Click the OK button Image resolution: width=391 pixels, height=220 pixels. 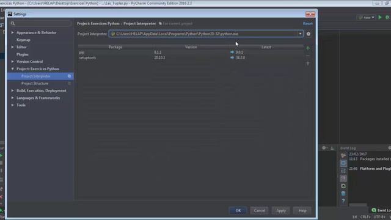238,210
